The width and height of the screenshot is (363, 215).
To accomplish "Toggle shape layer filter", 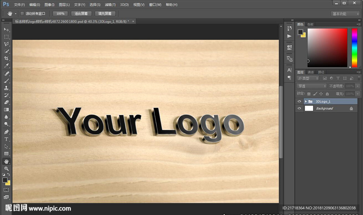I will point(345,78).
